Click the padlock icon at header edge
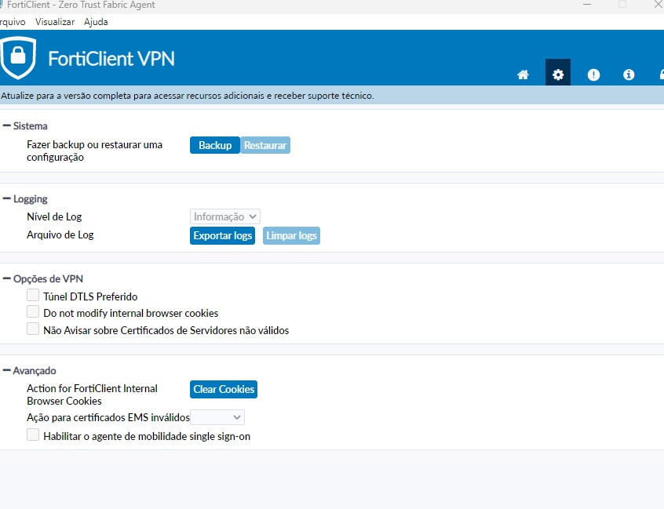Viewport: 664px width, 509px height. [662, 75]
